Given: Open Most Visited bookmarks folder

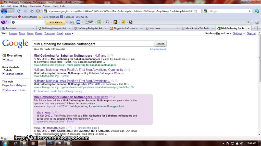Looking at the screenshot, I should (9, 17).
